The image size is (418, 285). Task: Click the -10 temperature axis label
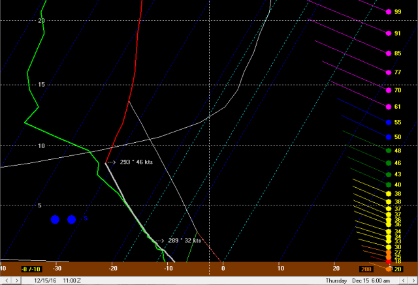coord(169,268)
